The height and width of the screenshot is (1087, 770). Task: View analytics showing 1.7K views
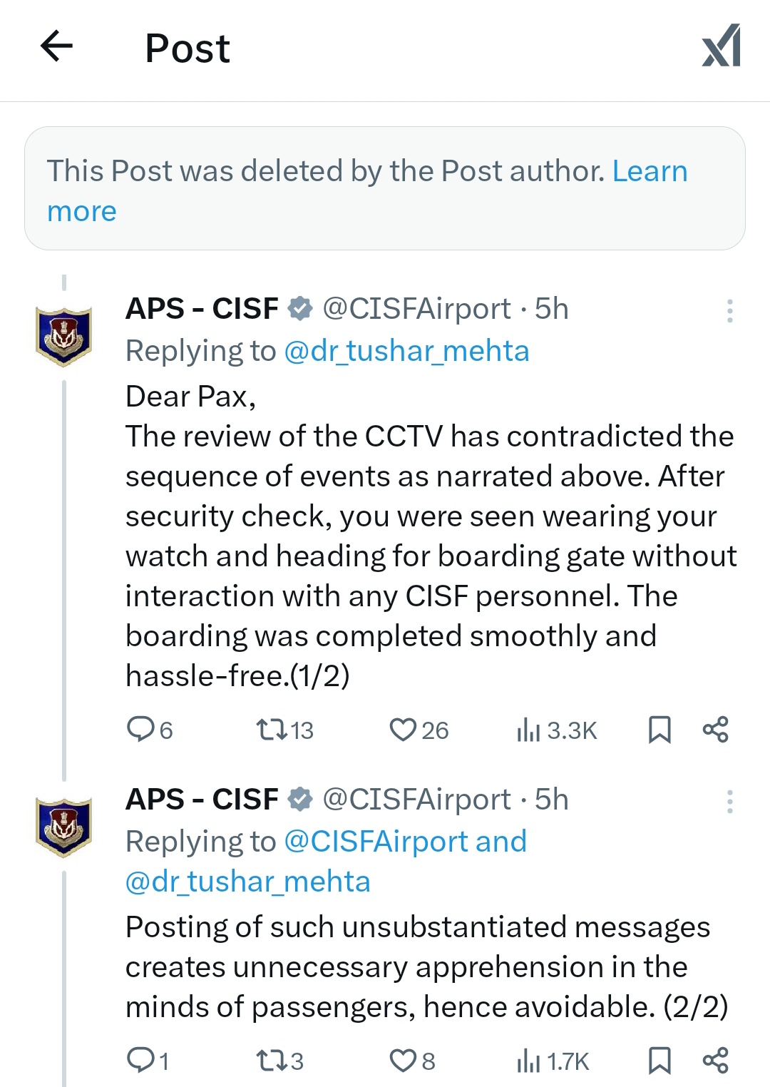[553, 1061]
